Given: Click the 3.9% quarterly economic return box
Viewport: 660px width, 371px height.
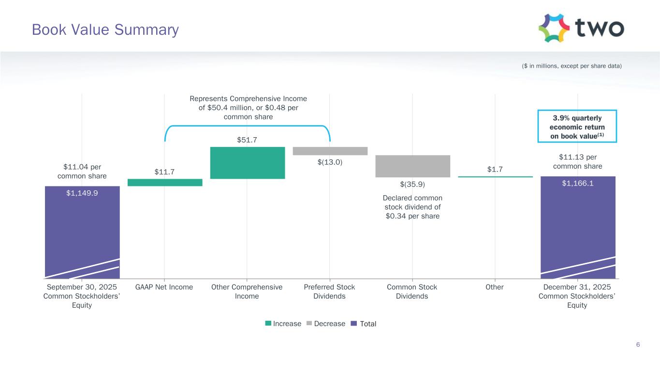Looking at the screenshot, I should coord(577,126).
